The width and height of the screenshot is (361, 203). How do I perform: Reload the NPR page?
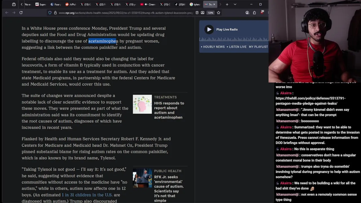coord(21,13)
